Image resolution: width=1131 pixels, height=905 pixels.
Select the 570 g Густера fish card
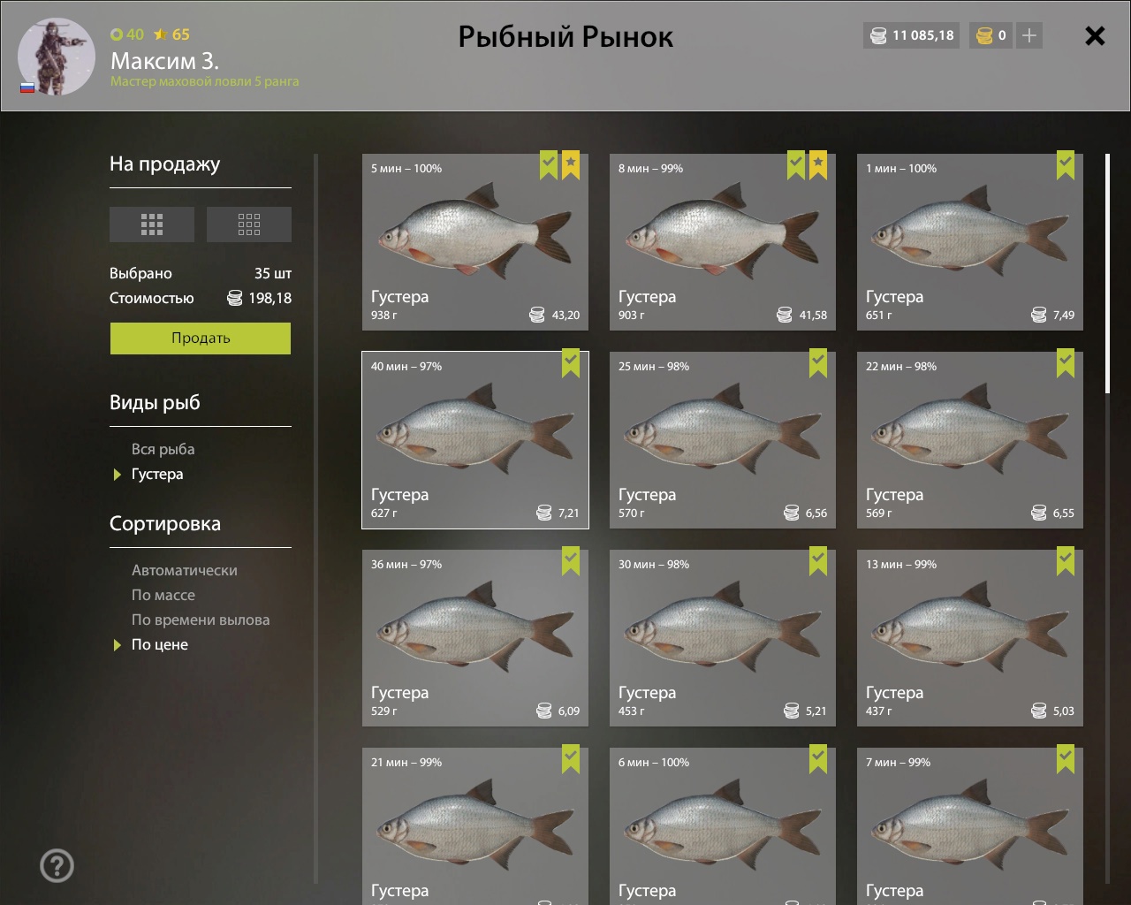tap(723, 440)
